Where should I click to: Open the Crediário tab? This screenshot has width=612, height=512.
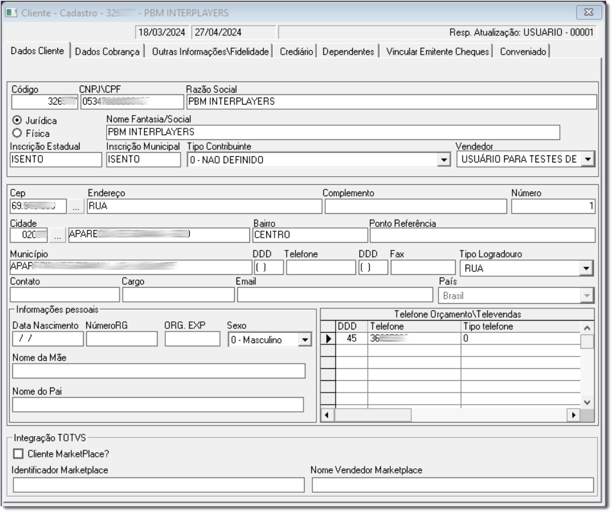point(296,51)
